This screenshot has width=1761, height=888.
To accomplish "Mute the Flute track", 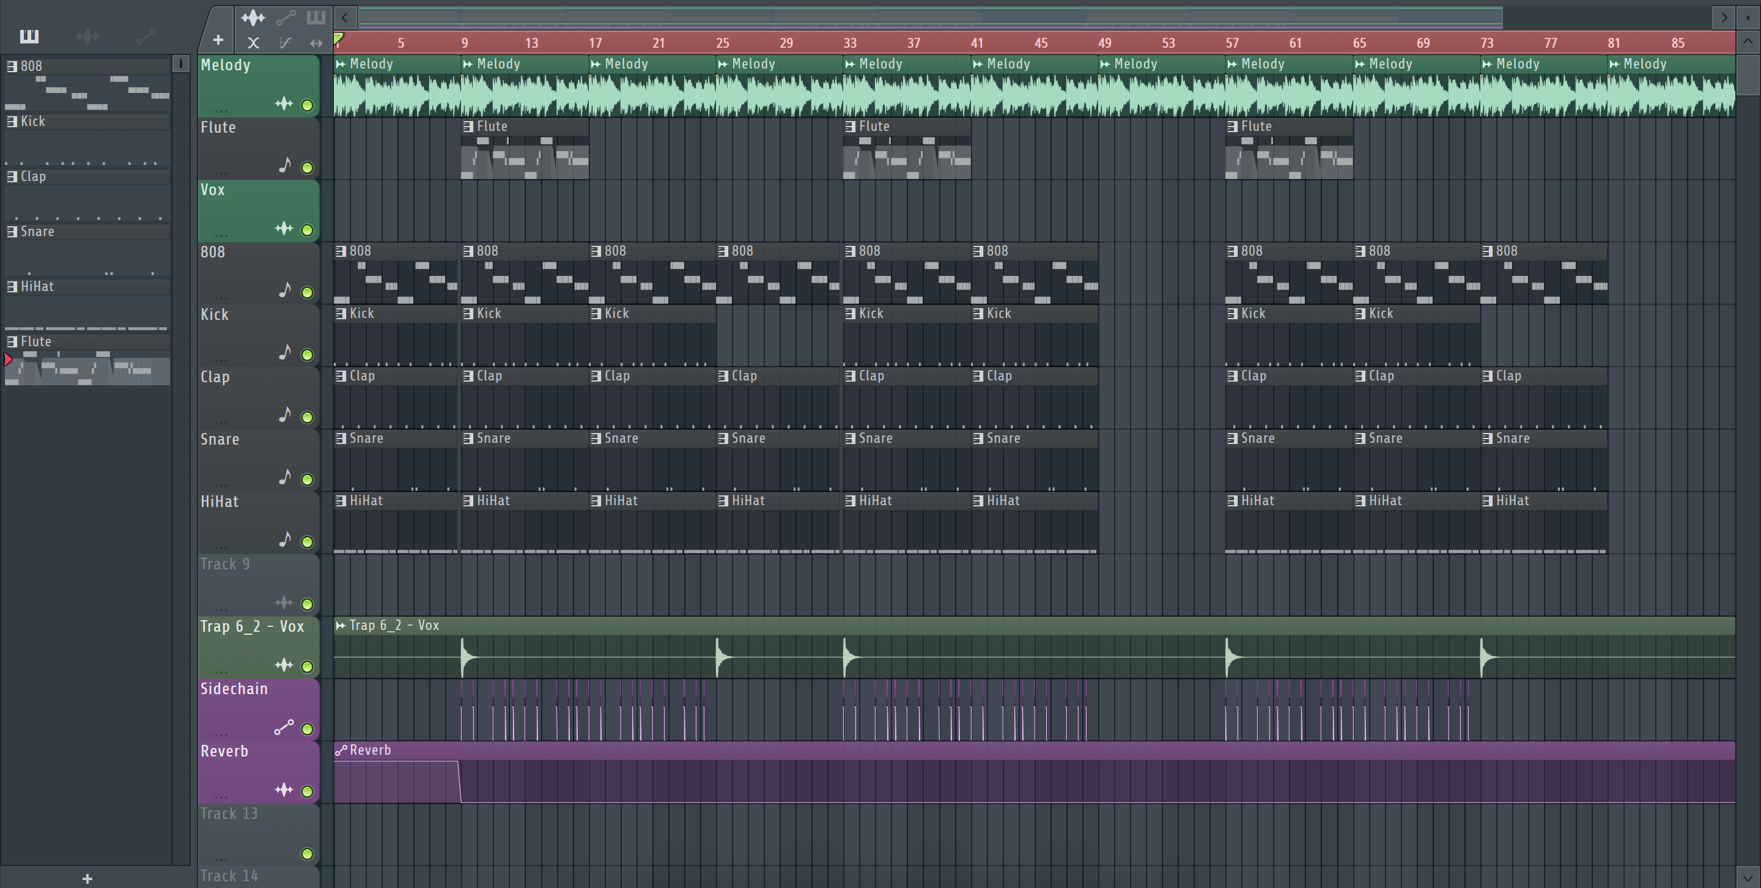I will (x=307, y=168).
